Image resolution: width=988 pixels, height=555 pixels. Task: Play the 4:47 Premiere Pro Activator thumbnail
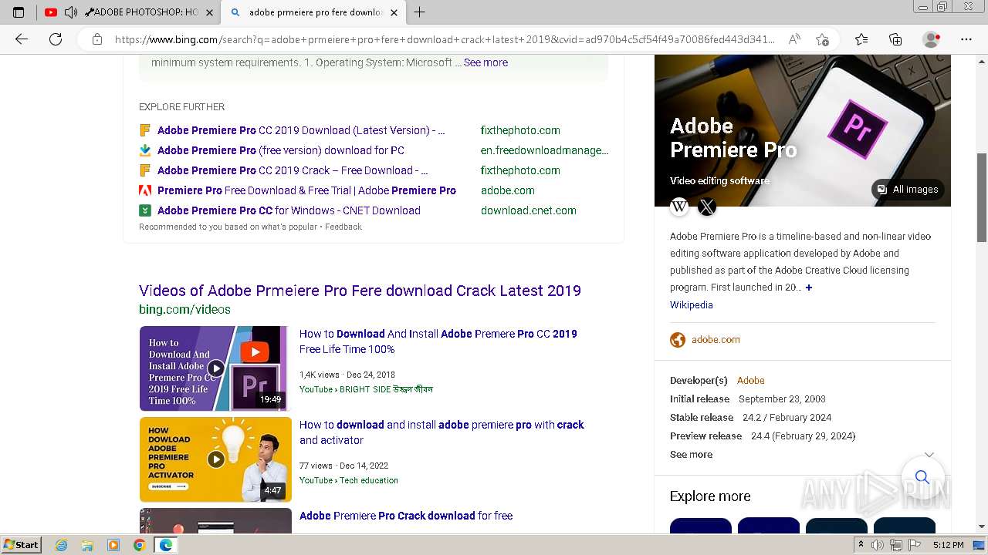(x=215, y=459)
